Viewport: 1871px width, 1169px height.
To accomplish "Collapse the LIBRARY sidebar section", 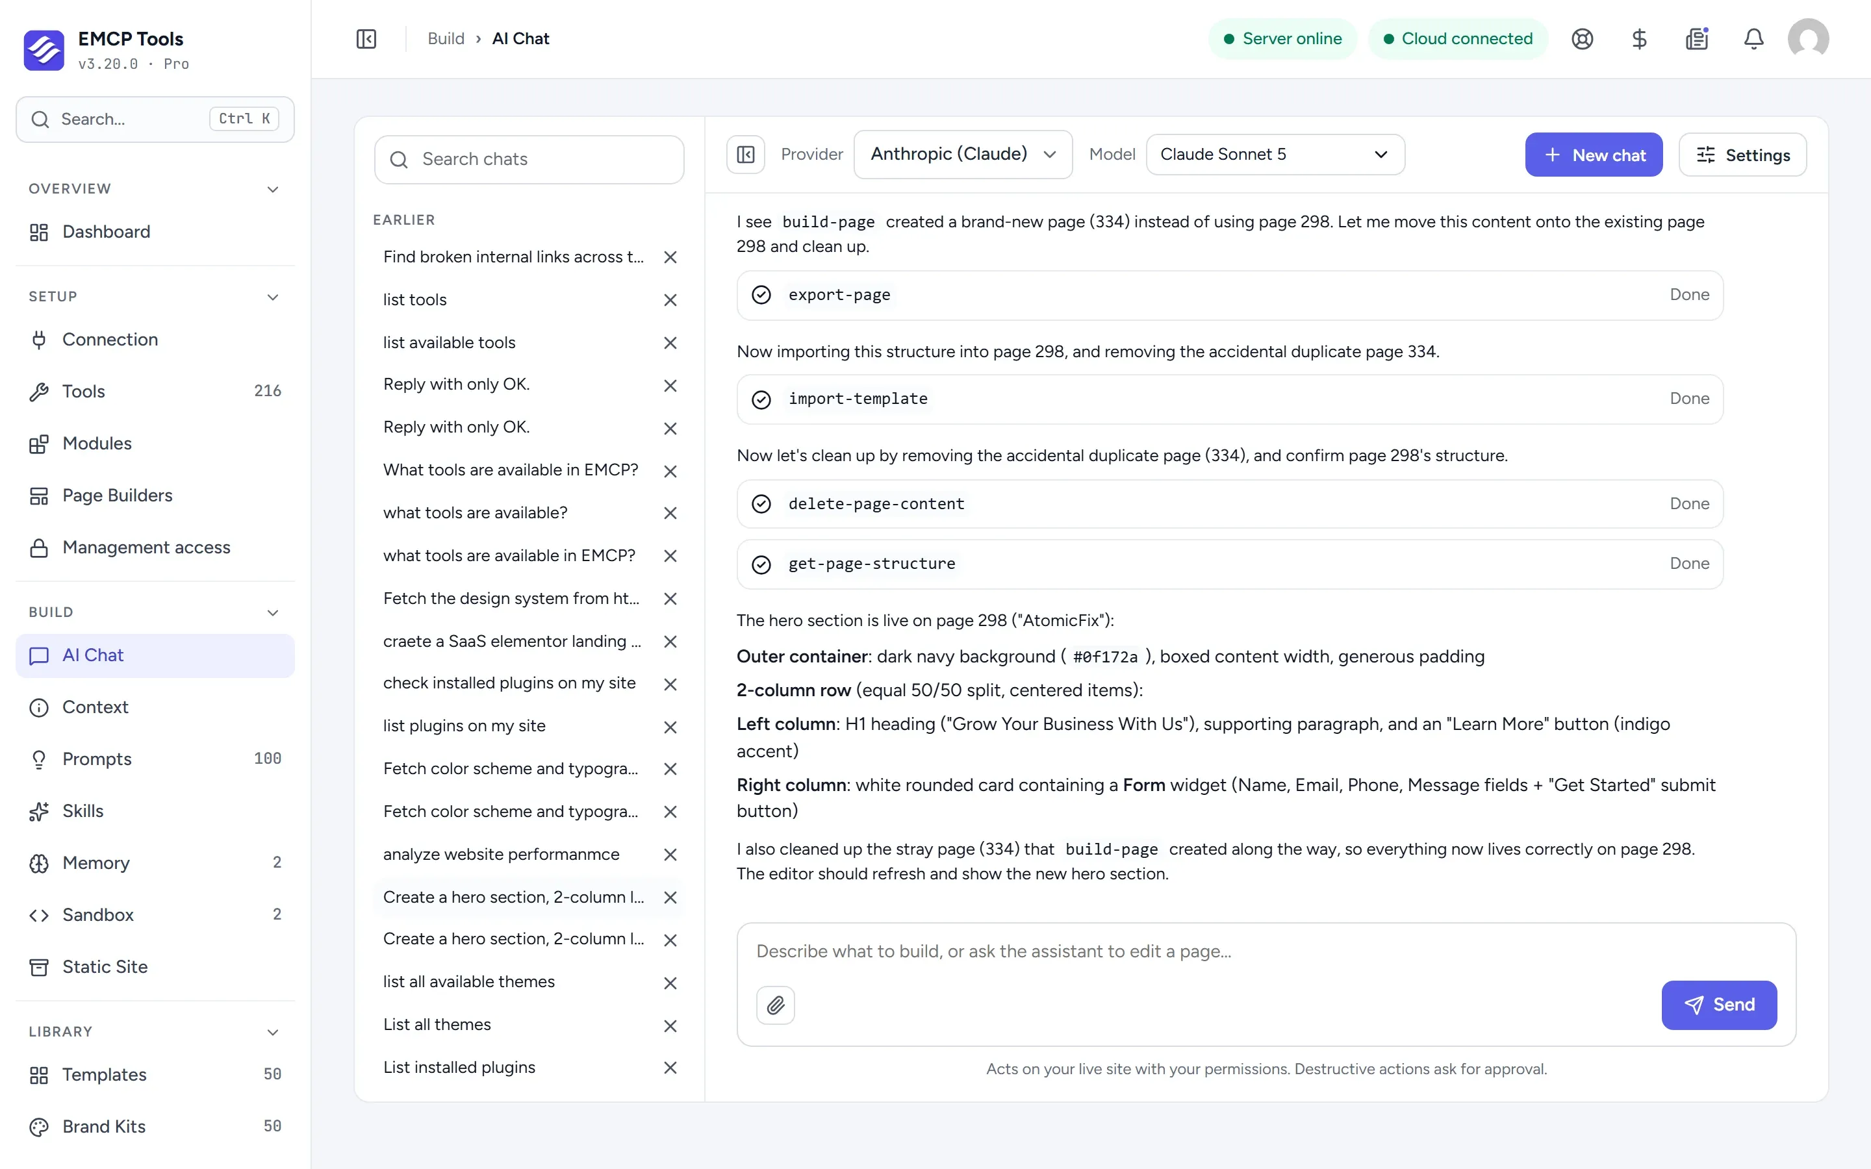I will [x=272, y=1032].
